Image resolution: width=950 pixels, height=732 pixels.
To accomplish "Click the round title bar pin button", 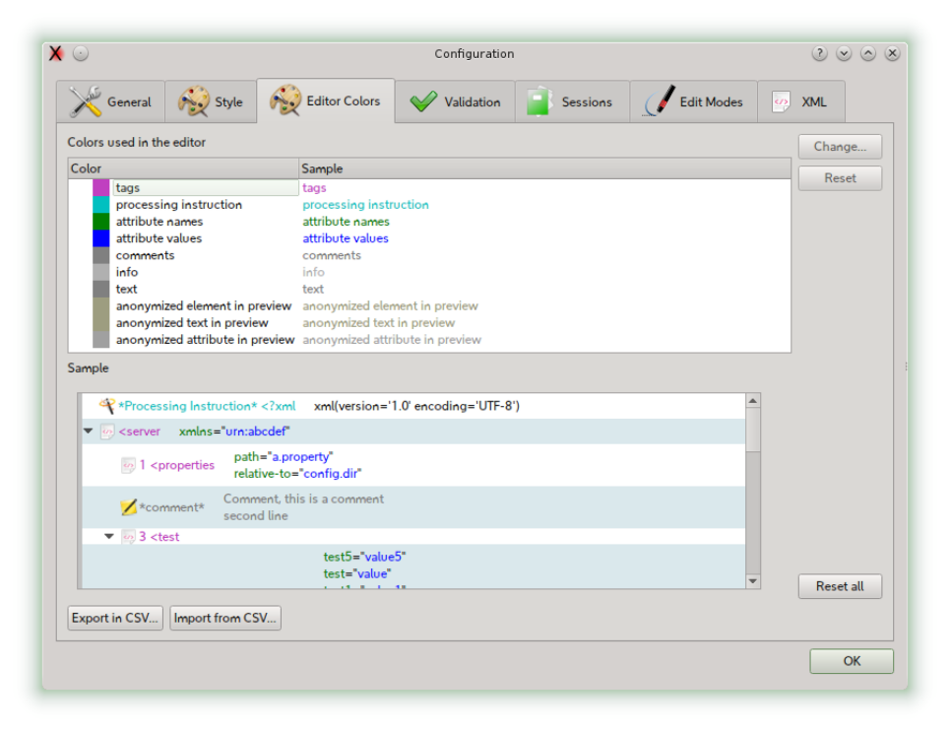I will coord(81,53).
